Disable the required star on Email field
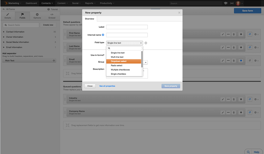The height and width of the screenshot is (154, 264). [241, 61]
